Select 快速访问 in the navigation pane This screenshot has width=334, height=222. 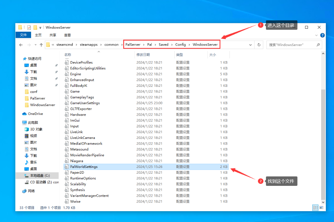(x=35, y=58)
